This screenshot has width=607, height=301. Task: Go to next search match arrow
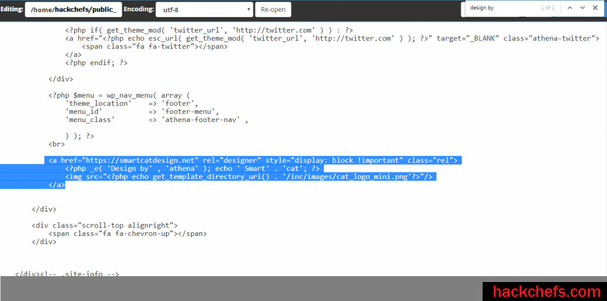[582, 8]
